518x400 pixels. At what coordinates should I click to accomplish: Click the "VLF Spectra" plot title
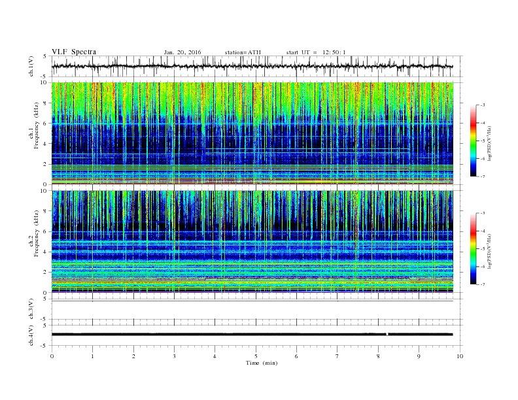tap(74, 52)
